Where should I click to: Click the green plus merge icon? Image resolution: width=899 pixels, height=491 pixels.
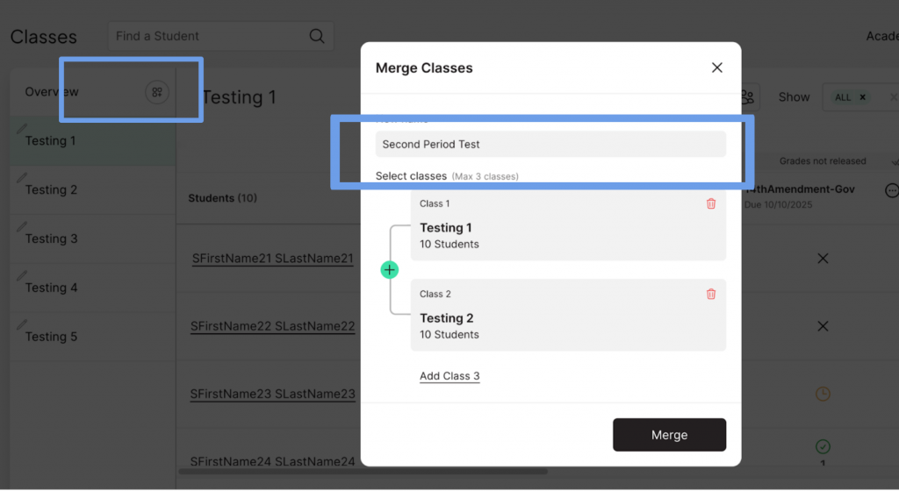click(x=389, y=269)
